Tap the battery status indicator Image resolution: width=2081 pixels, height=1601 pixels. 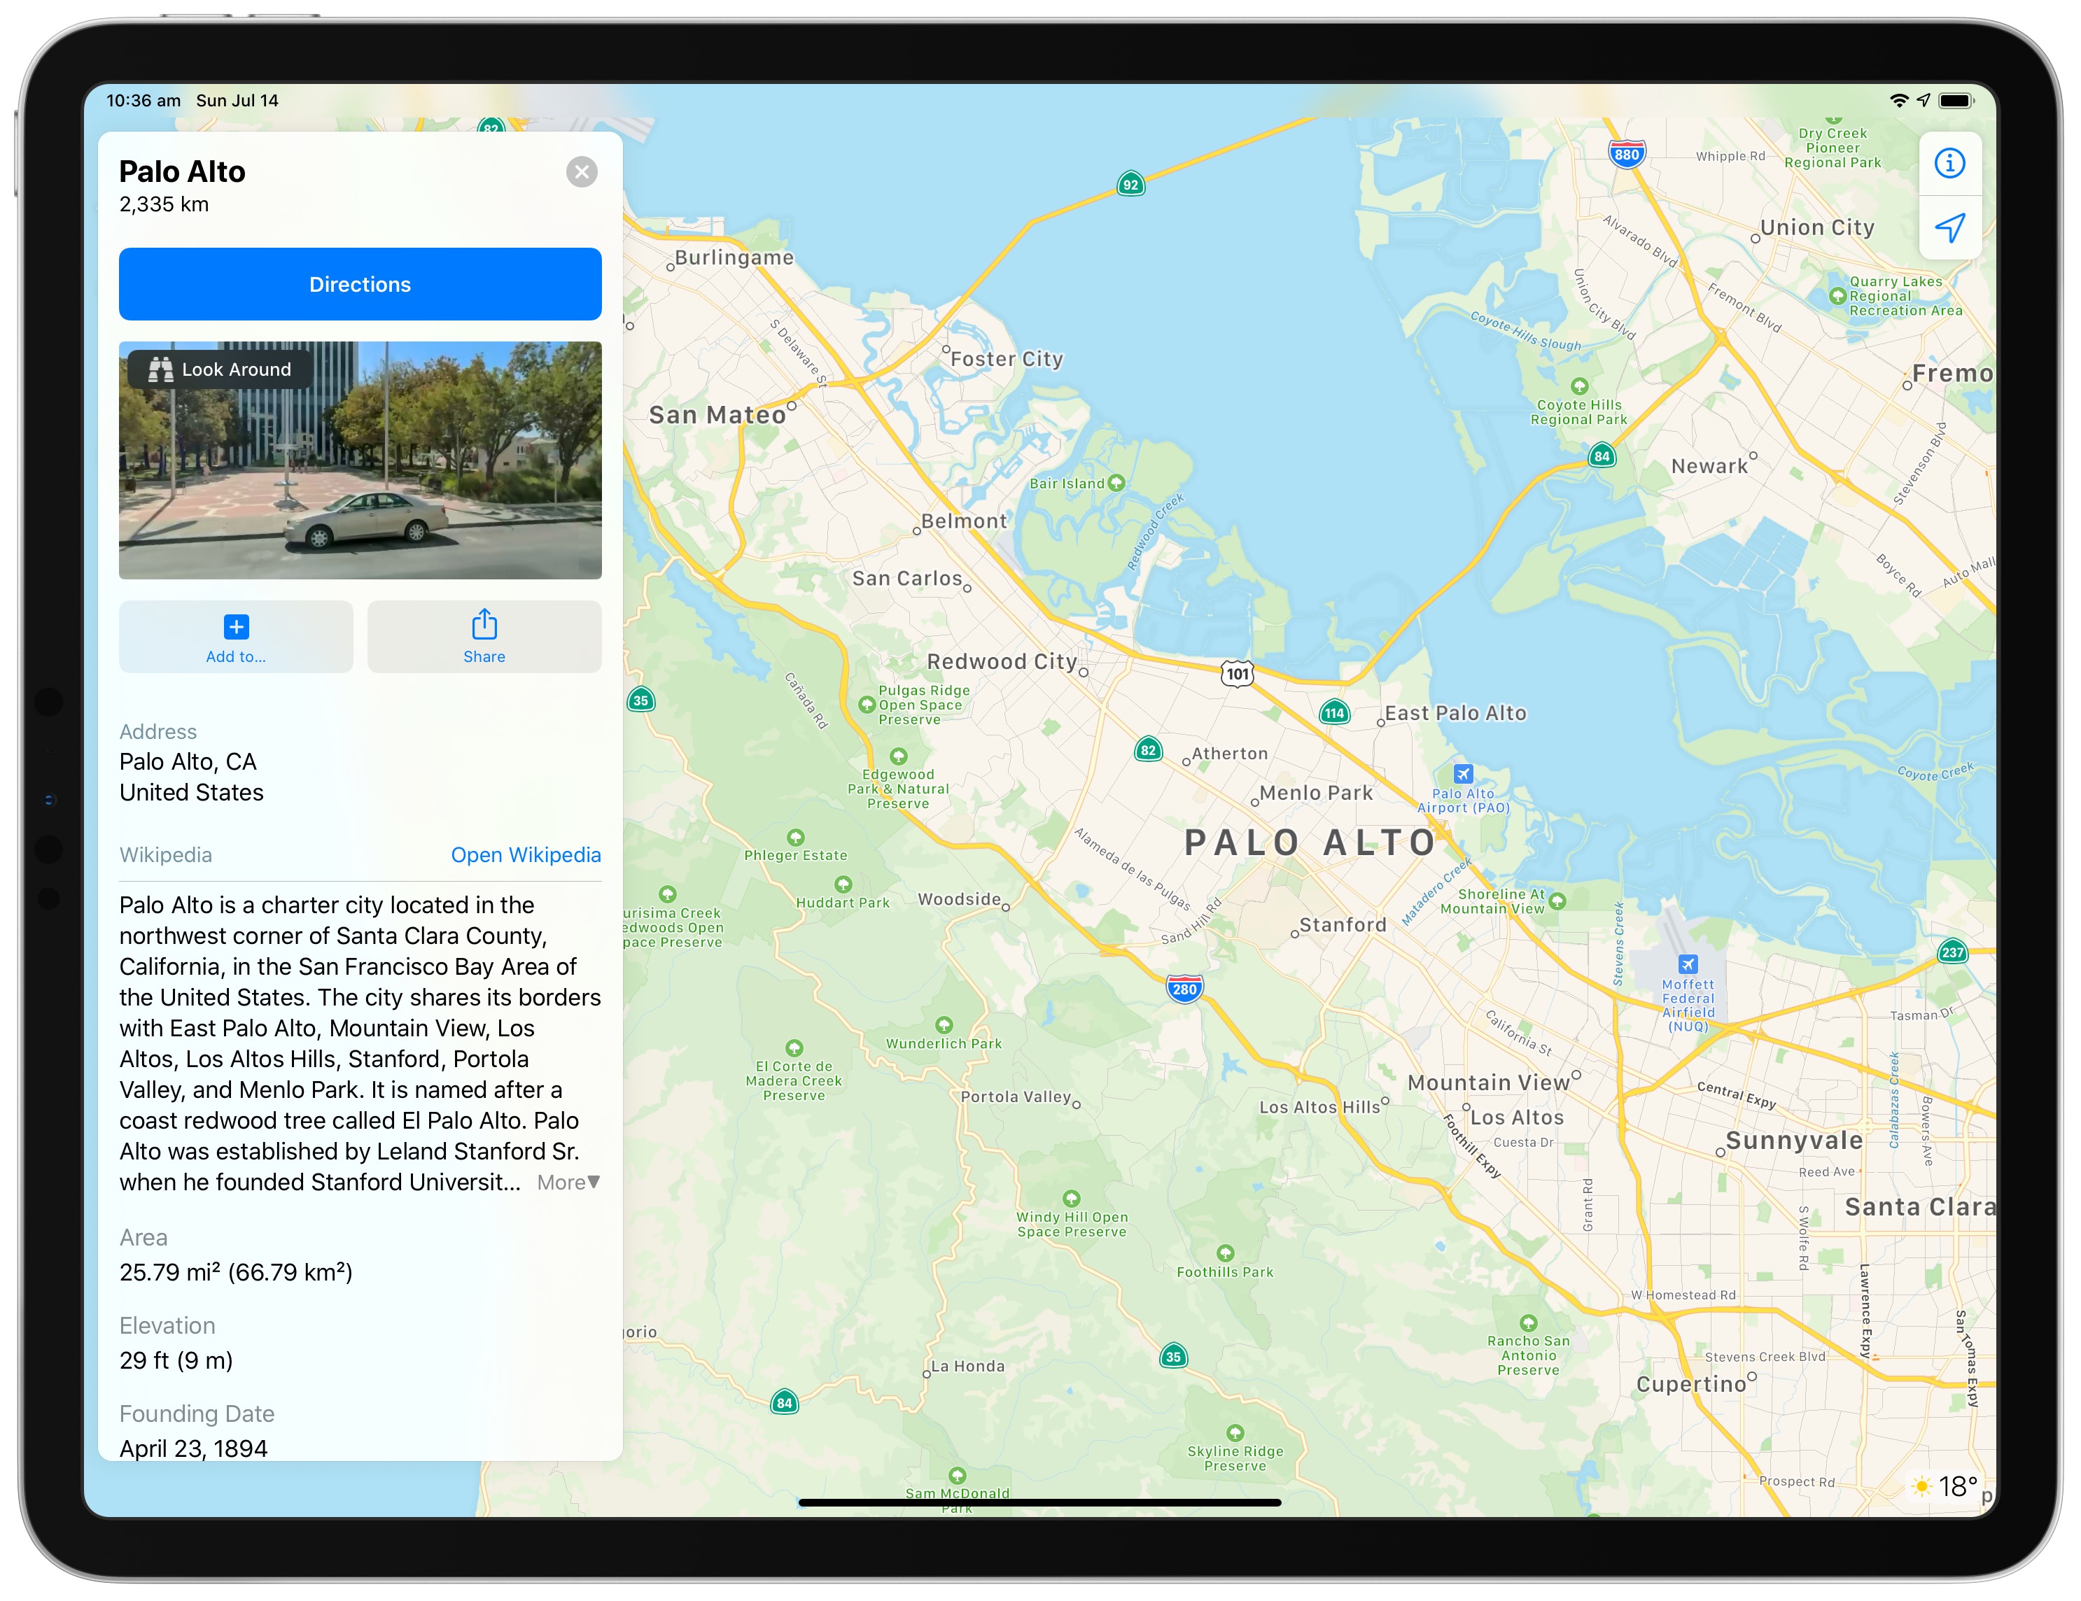point(1956,101)
